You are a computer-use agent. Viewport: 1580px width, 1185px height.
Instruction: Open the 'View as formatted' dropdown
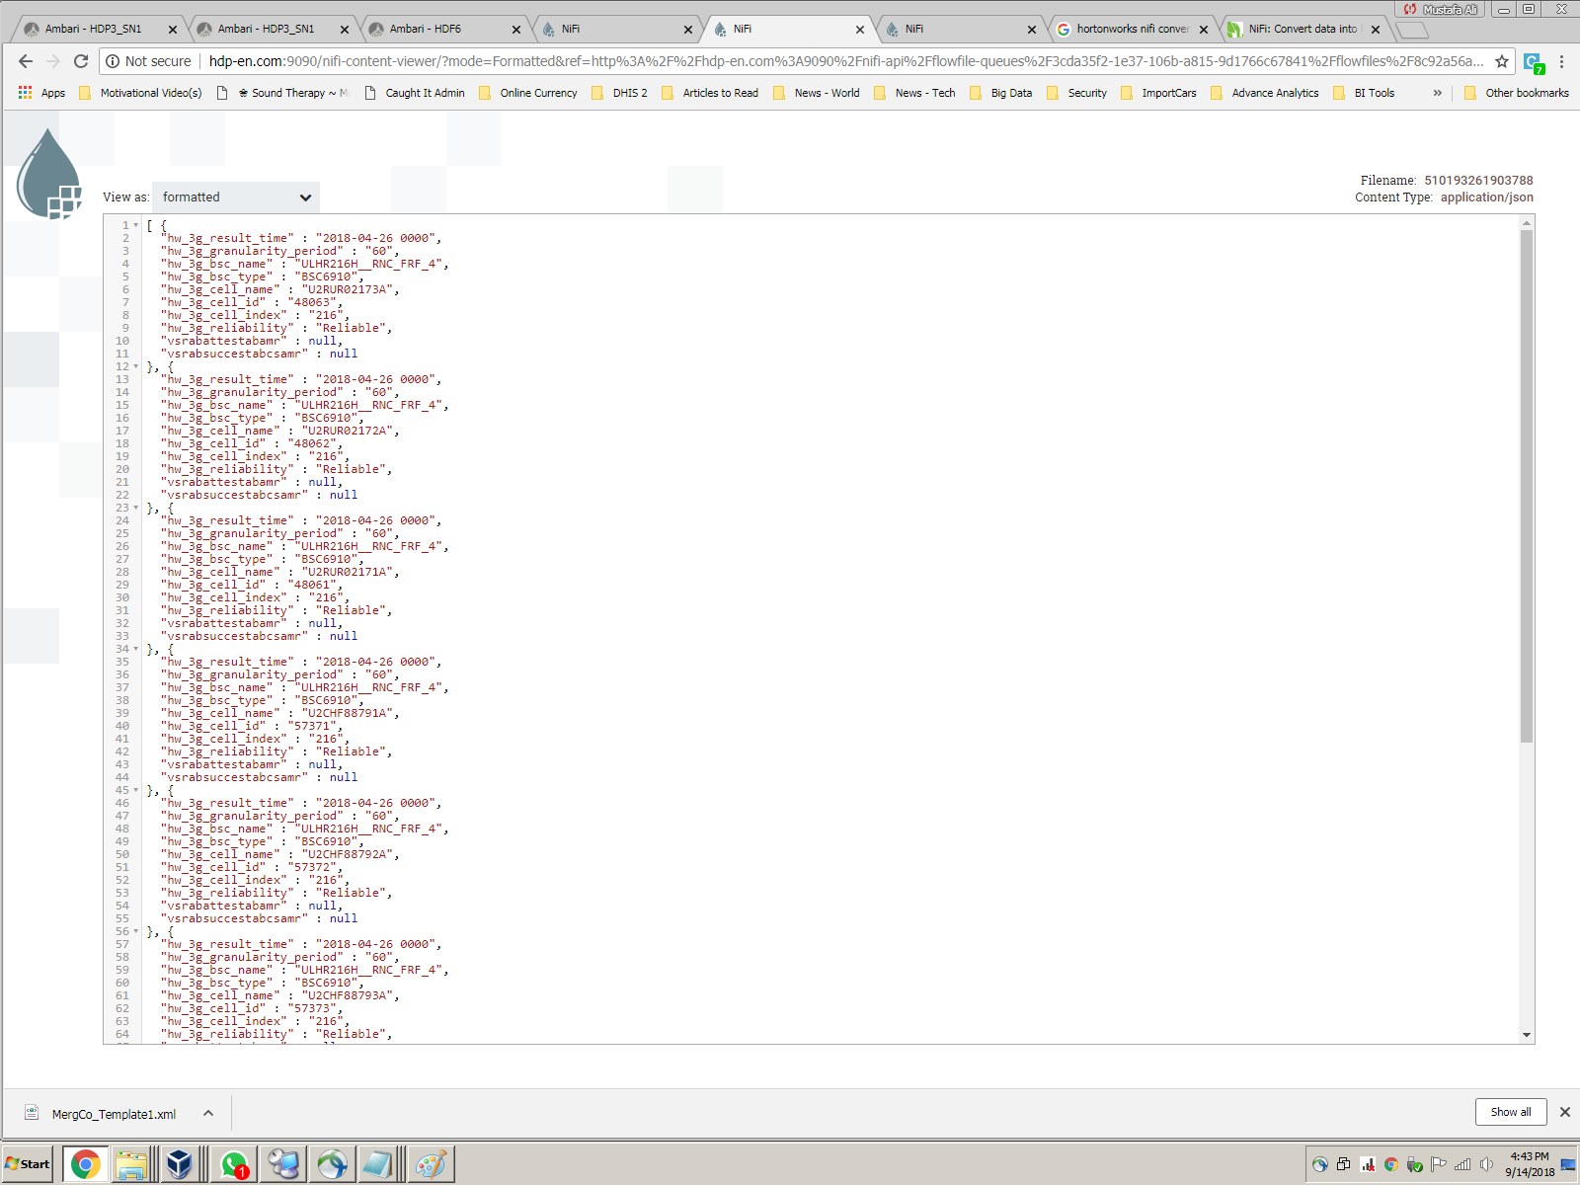pyautogui.click(x=235, y=197)
